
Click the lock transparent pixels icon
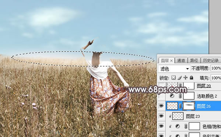[173, 78]
